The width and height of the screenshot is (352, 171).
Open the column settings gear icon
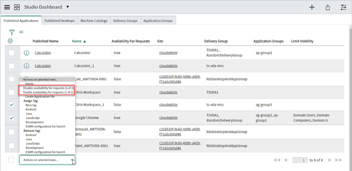pyautogui.click(x=10, y=41)
